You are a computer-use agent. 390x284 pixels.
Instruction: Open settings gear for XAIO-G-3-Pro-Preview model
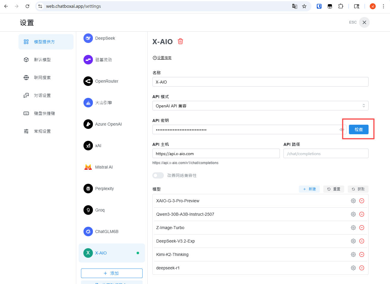tap(353, 201)
